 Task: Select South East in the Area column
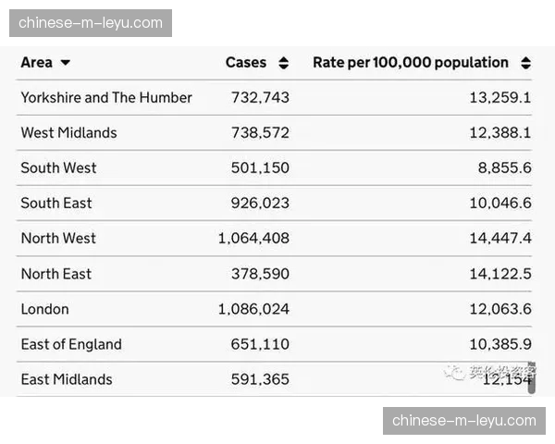(x=56, y=203)
